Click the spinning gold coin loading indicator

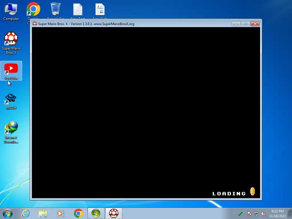[x=253, y=191]
